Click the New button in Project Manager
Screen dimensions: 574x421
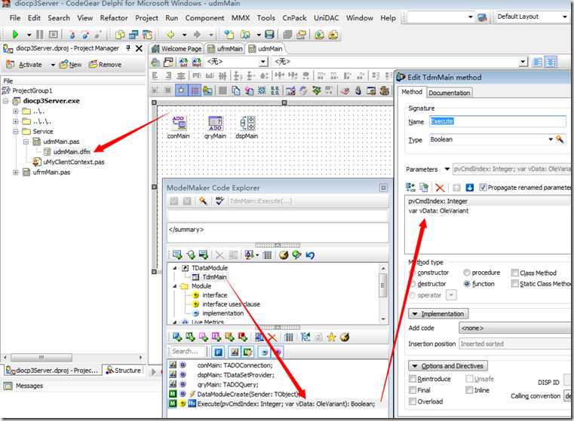coord(70,65)
